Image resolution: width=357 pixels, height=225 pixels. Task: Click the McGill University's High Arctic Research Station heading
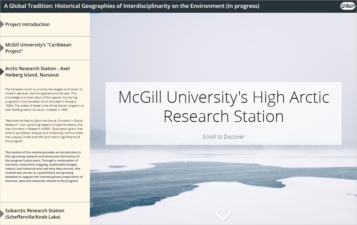coord(224,107)
